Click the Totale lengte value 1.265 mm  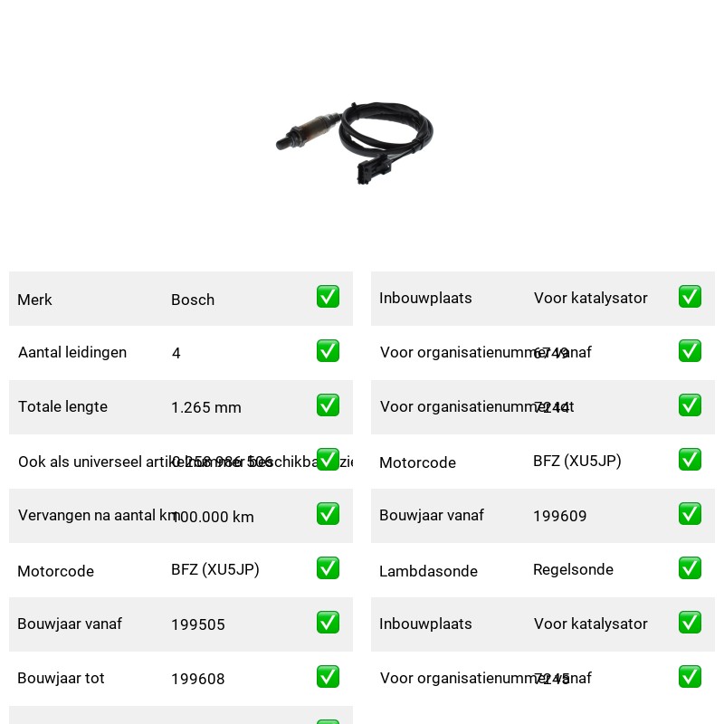(x=206, y=408)
